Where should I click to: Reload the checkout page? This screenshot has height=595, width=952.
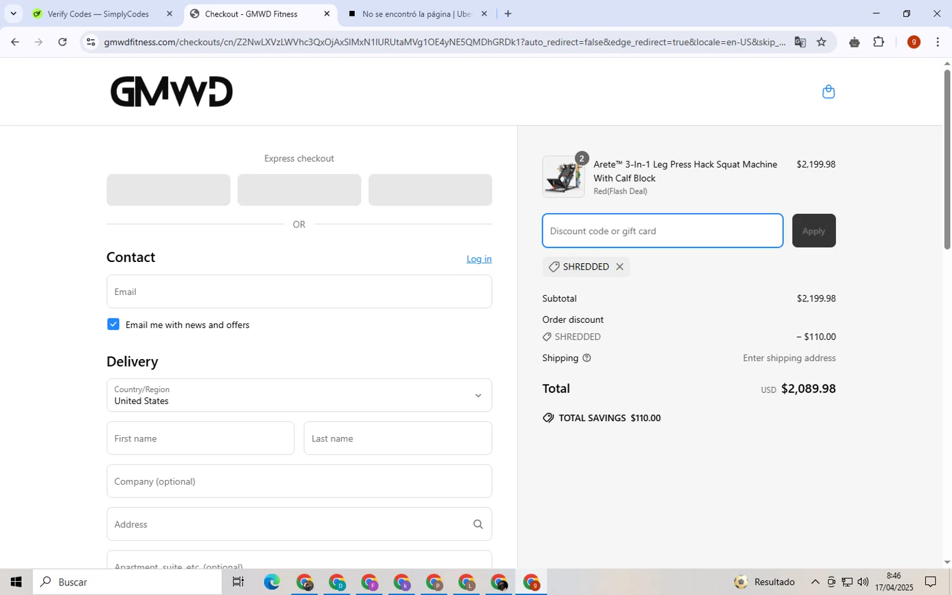(62, 42)
